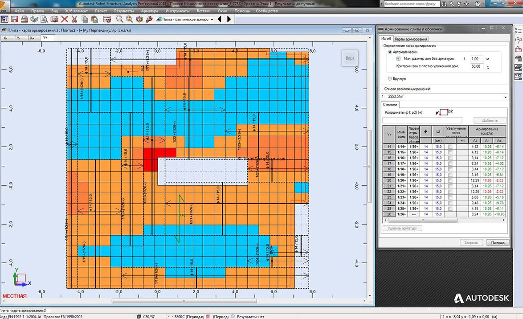Screen dimensions: 523x319
Task: Click the star Favorites icon
Action: pyautogui.click(x=466, y=4)
